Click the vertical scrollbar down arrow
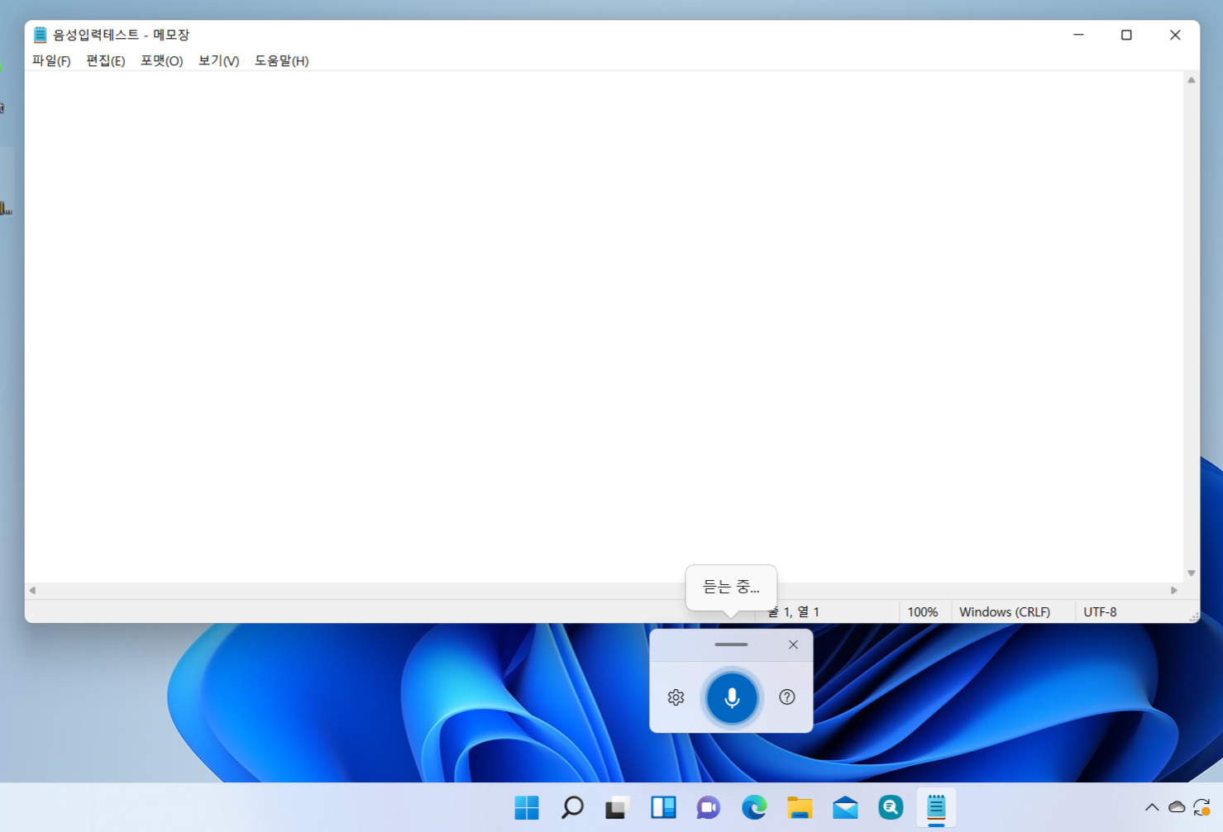The image size is (1223, 832). click(x=1192, y=573)
